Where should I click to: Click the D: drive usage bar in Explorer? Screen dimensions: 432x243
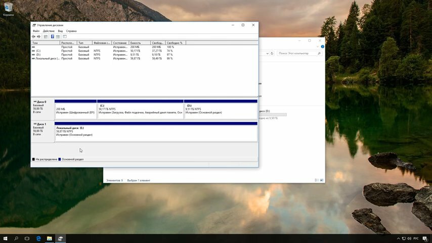tap(273, 114)
